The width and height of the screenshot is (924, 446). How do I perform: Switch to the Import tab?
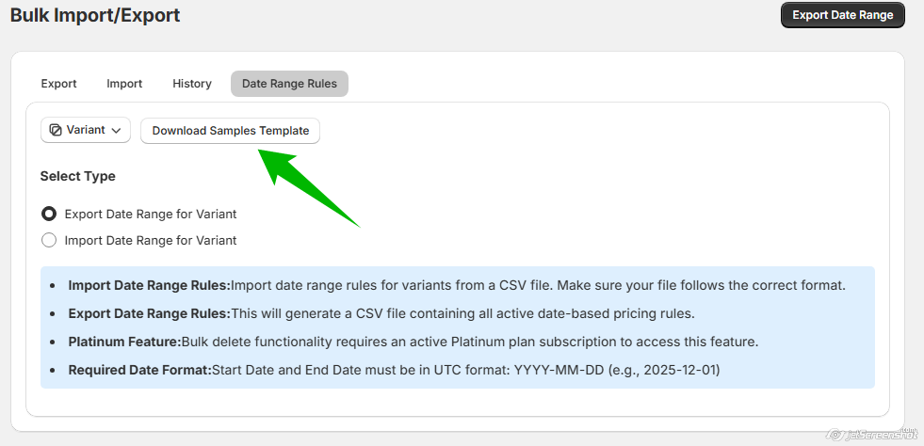(x=124, y=84)
